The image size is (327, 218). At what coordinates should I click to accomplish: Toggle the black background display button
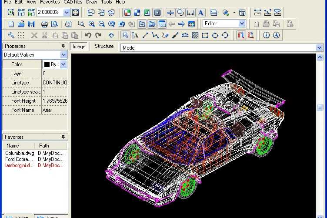pos(157,12)
